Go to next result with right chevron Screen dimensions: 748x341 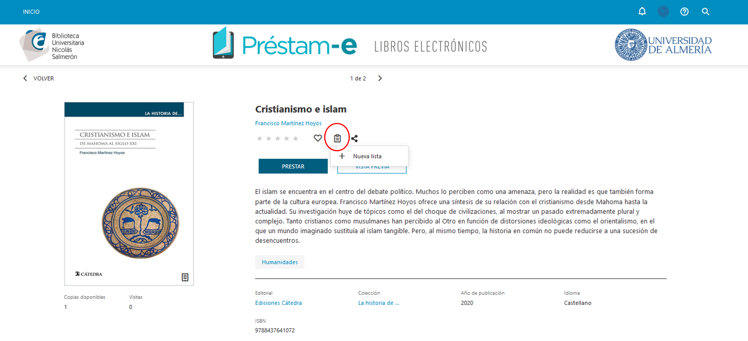tap(380, 78)
